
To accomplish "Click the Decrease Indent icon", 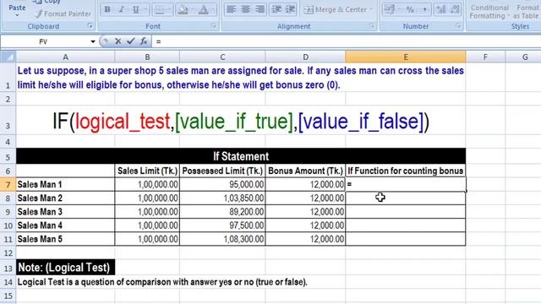I will tap(276, 9).
